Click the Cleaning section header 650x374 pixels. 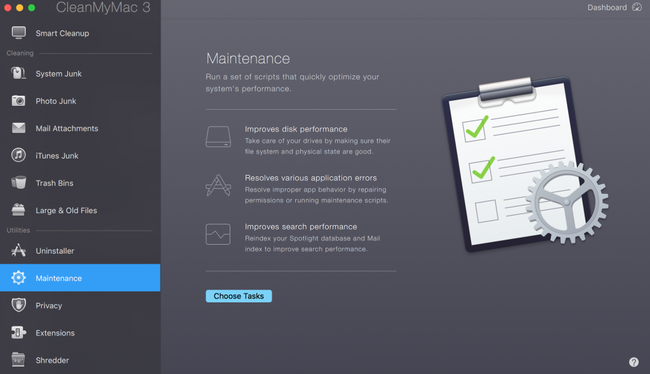coord(20,53)
